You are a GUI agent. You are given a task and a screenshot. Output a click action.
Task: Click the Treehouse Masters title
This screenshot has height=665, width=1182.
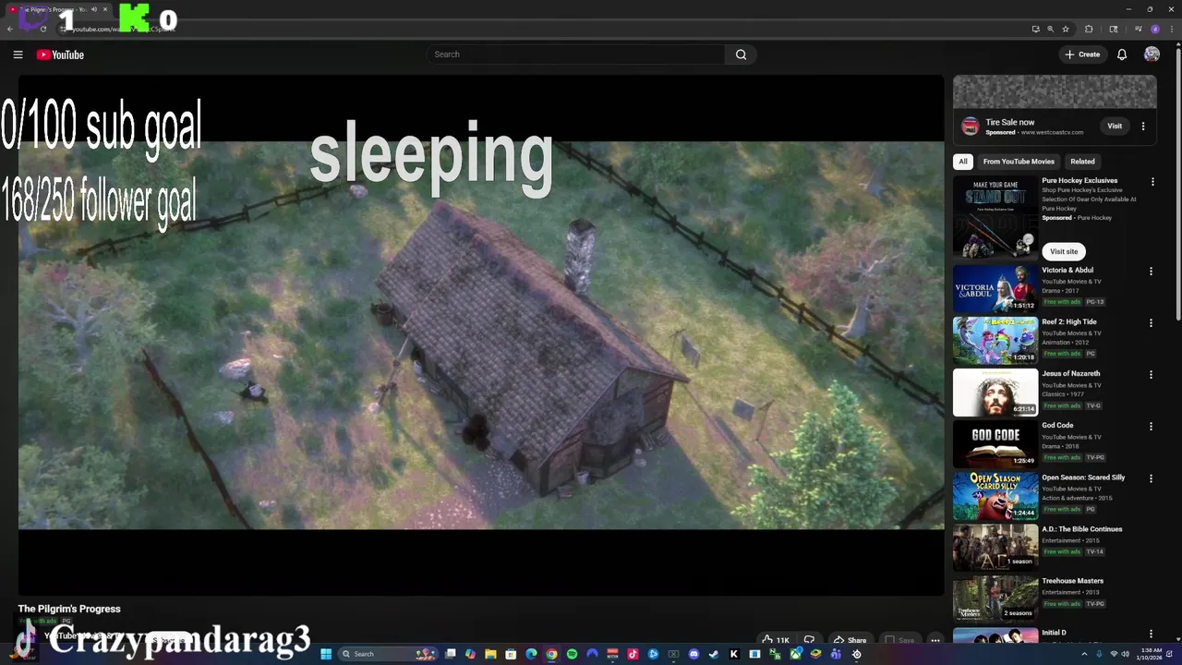click(1072, 581)
